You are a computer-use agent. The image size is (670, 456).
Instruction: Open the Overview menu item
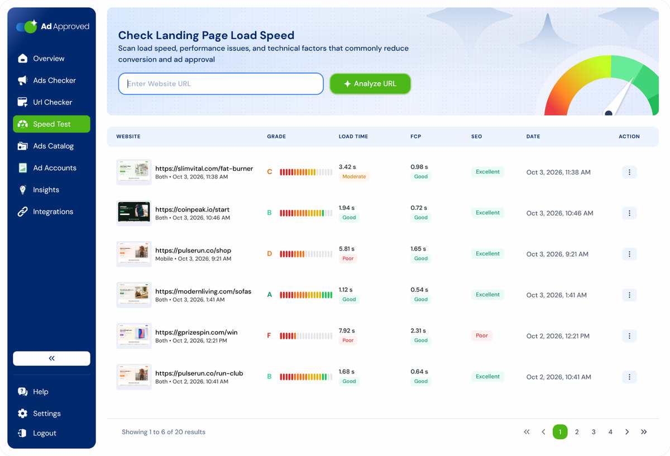click(x=51, y=59)
